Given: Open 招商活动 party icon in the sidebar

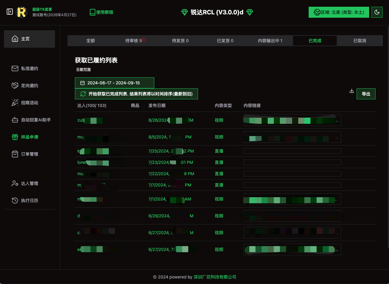Looking at the screenshot, I should (15, 103).
